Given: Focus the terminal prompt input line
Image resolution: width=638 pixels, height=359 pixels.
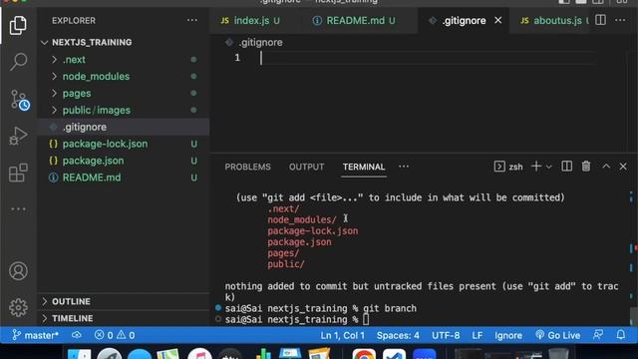Looking at the screenshot, I should click(366, 319).
